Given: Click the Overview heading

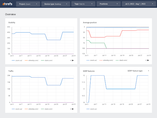Looking at the screenshot, I should (x=10, y=14).
